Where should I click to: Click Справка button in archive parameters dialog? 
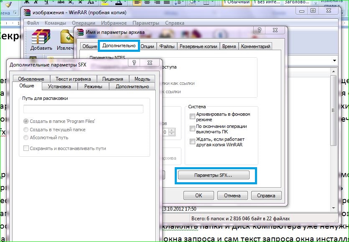coord(266,196)
